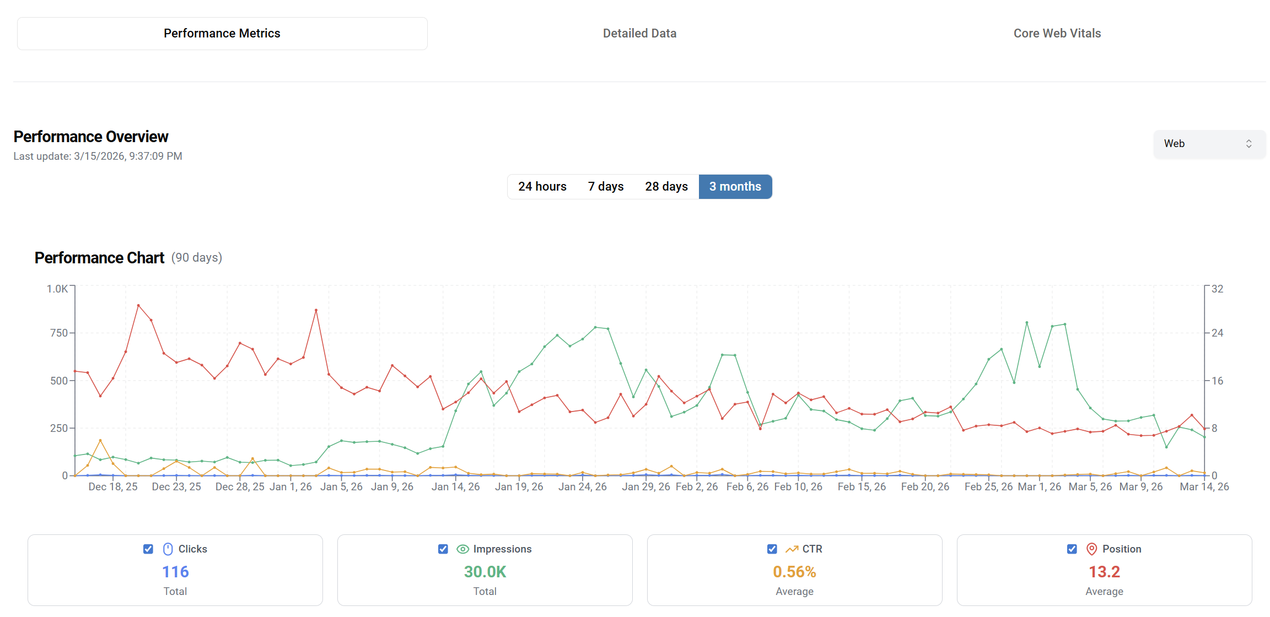This screenshot has width=1270, height=617.
Task: Click the location pin icon beside Position
Action: pos(1091,549)
